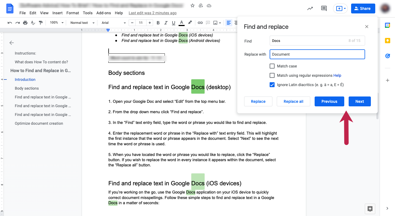Click the present to meeting icon
Viewport: 395px width, 216px height.
[339, 8]
